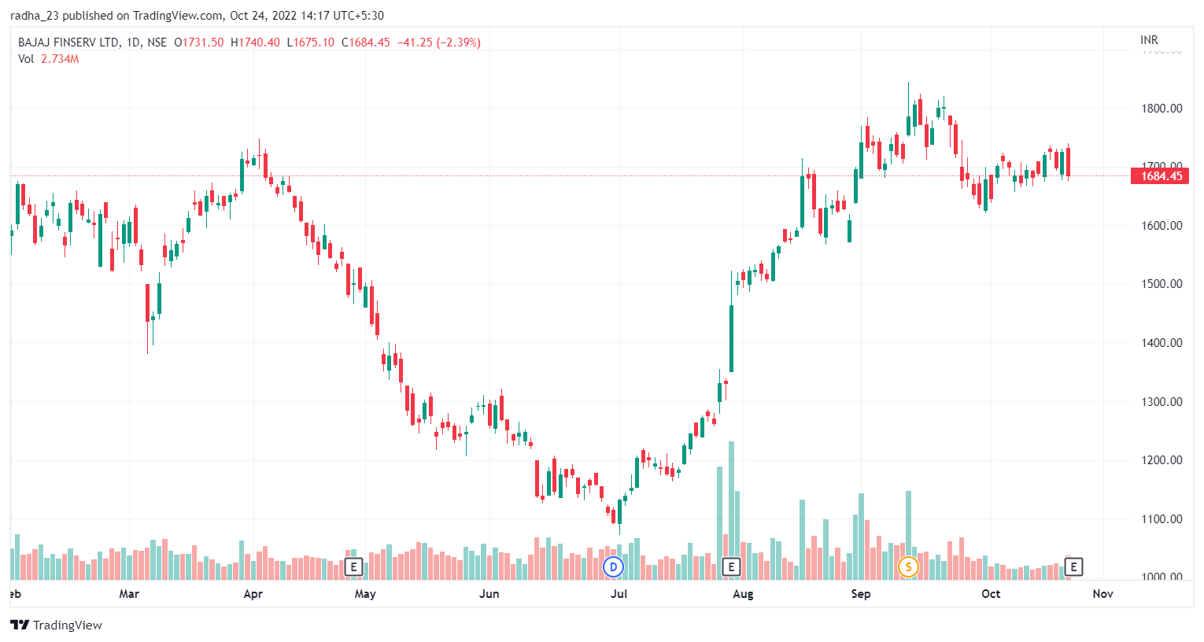
Task: Click the 1100.00 price axis label
Action: point(1162,519)
